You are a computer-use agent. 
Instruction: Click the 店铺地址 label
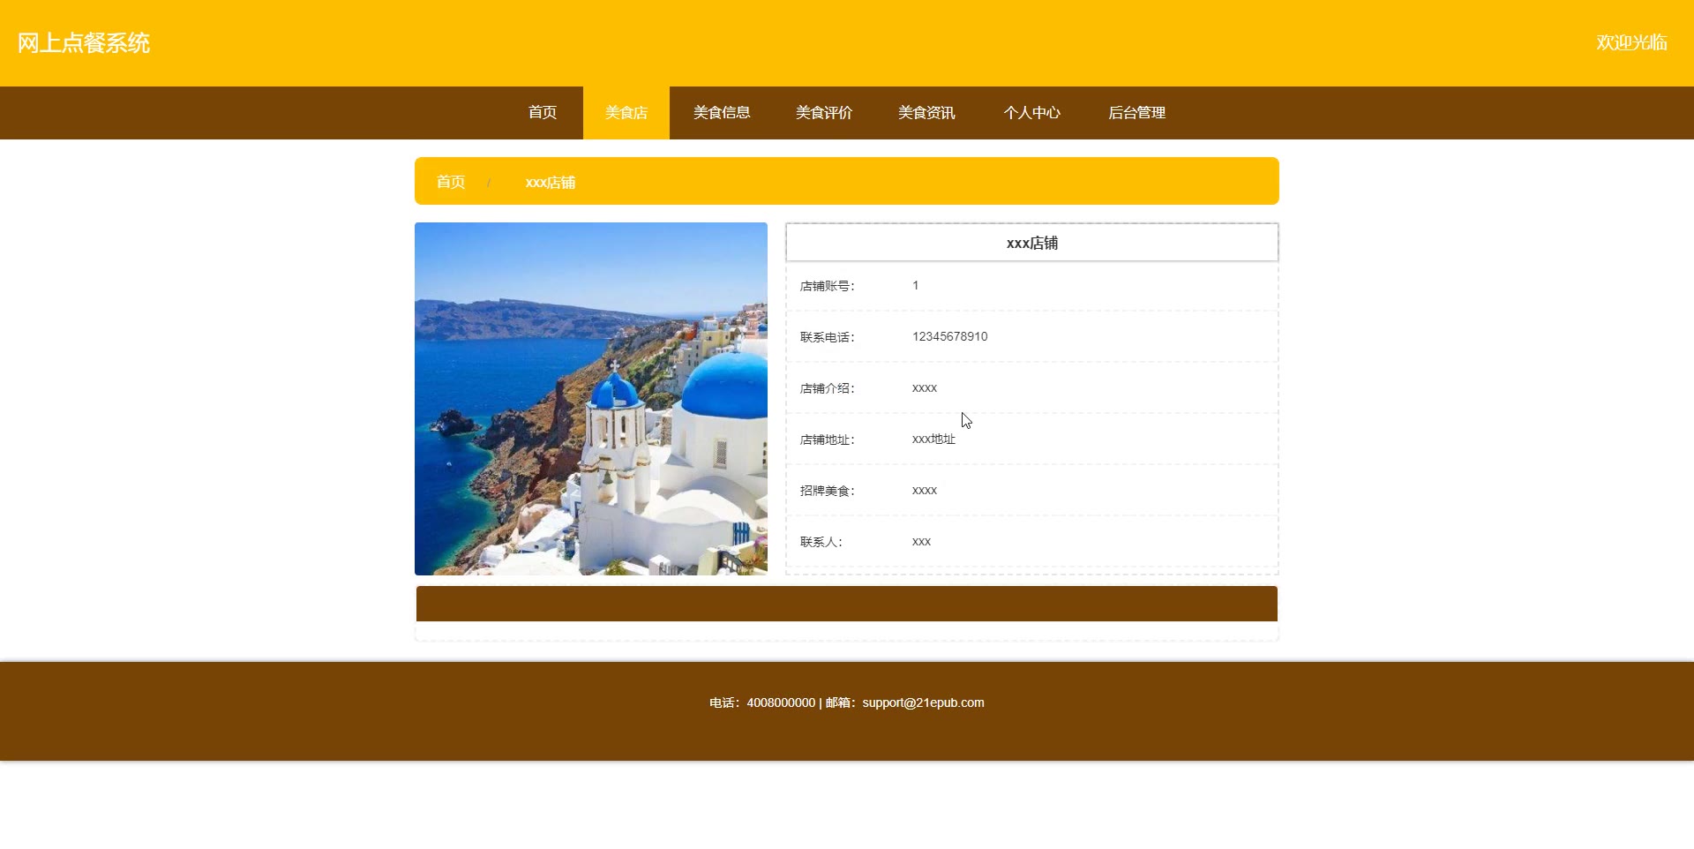(x=827, y=440)
